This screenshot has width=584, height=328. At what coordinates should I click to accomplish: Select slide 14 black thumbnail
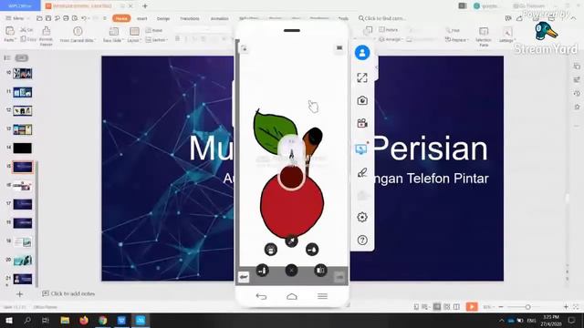pyautogui.click(x=22, y=148)
